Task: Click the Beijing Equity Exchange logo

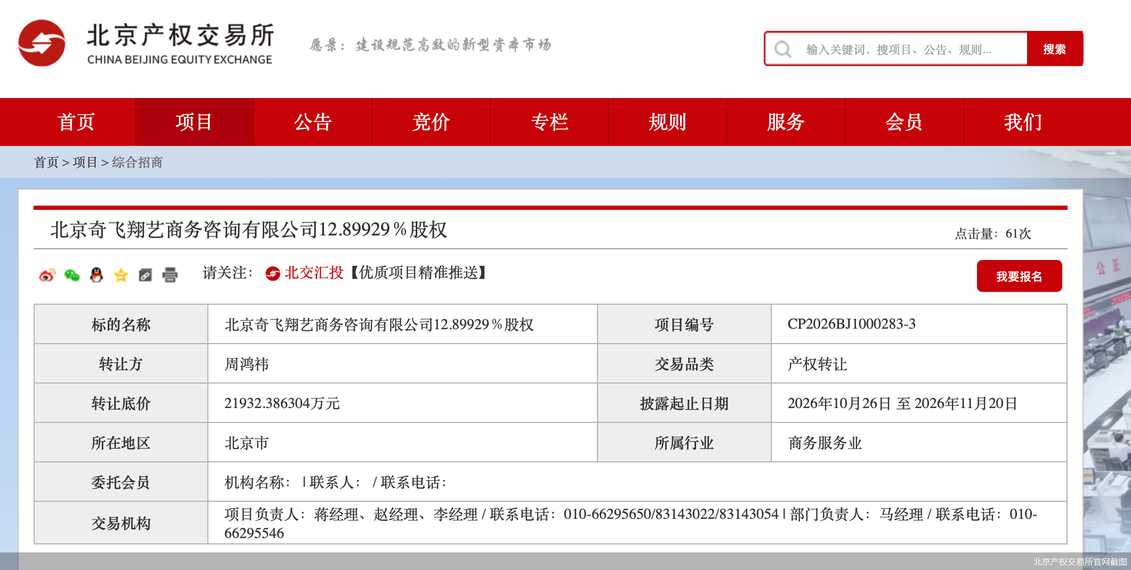Action: pyautogui.click(x=146, y=44)
